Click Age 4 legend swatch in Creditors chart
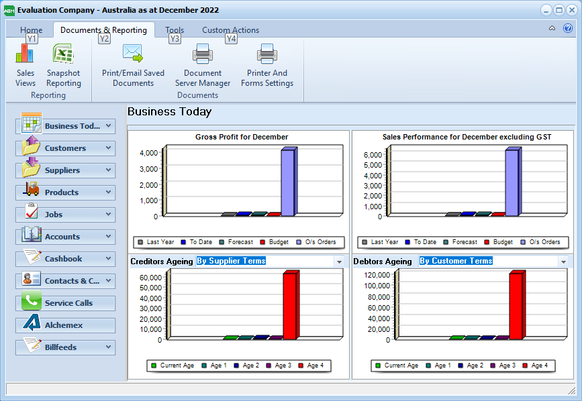This screenshot has width=582, height=401. [x=302, y=365]
